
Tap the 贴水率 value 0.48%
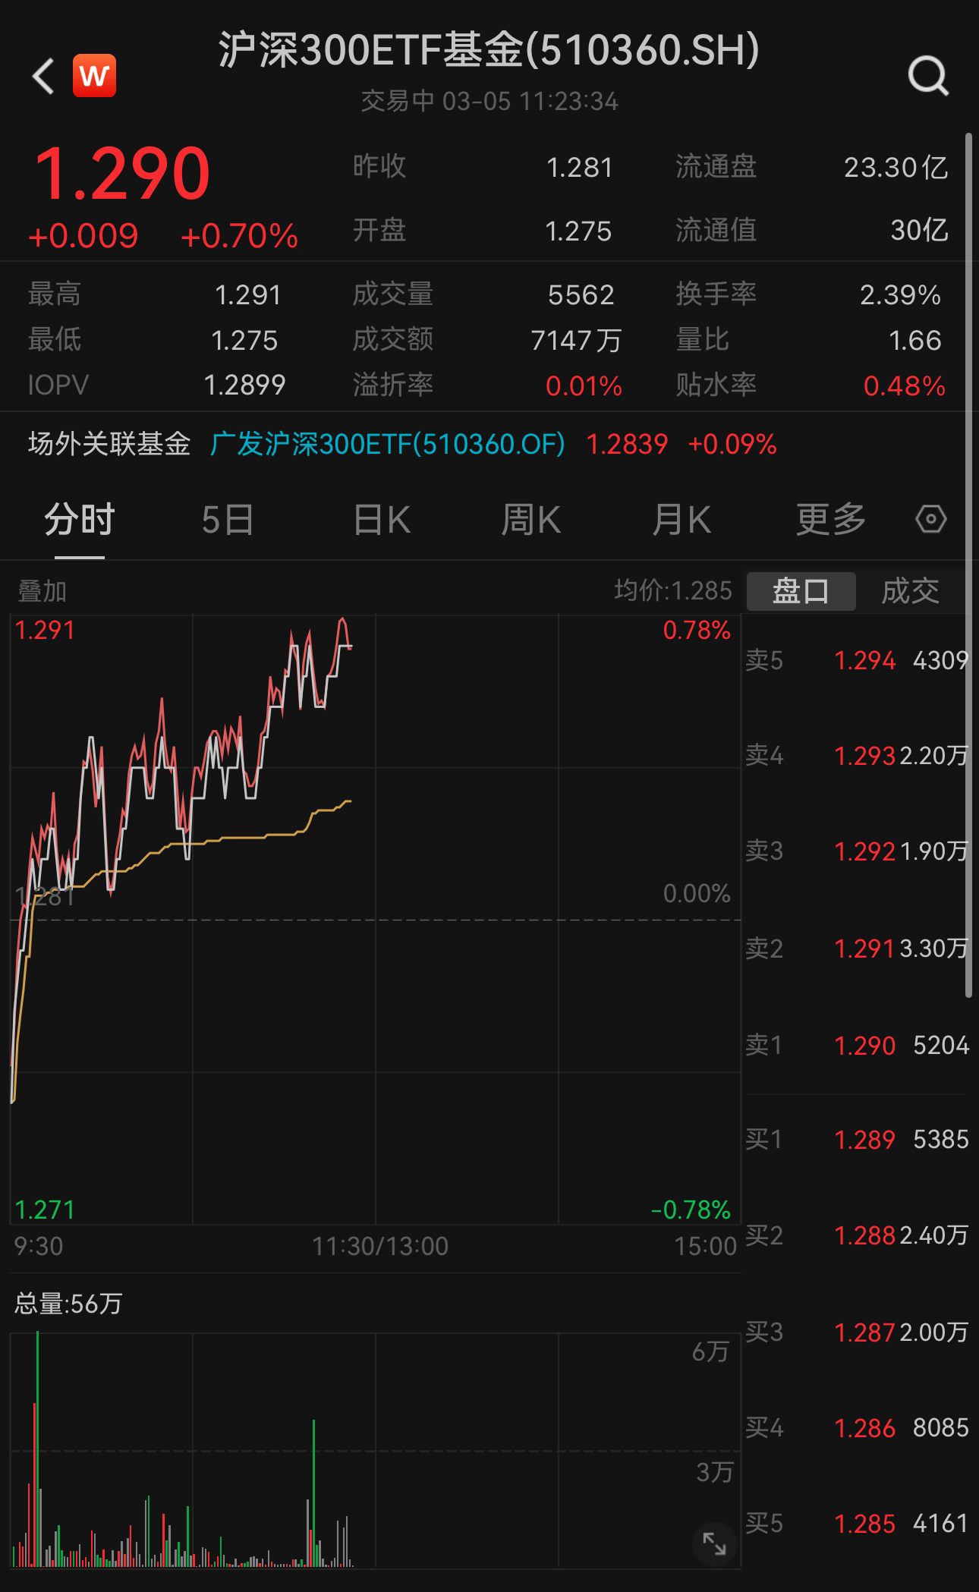coord(905,386)
